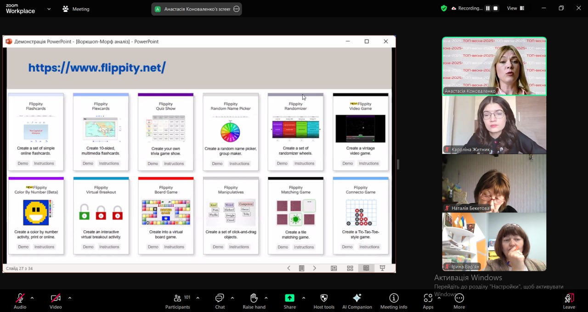Pause the meeting recording
The image size is (588, 312).
[488, 8]
